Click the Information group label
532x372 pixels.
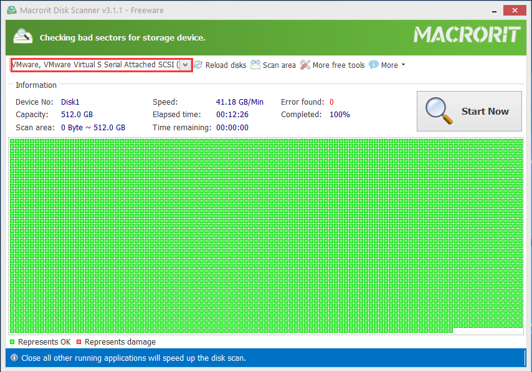[x=36, y=85]
